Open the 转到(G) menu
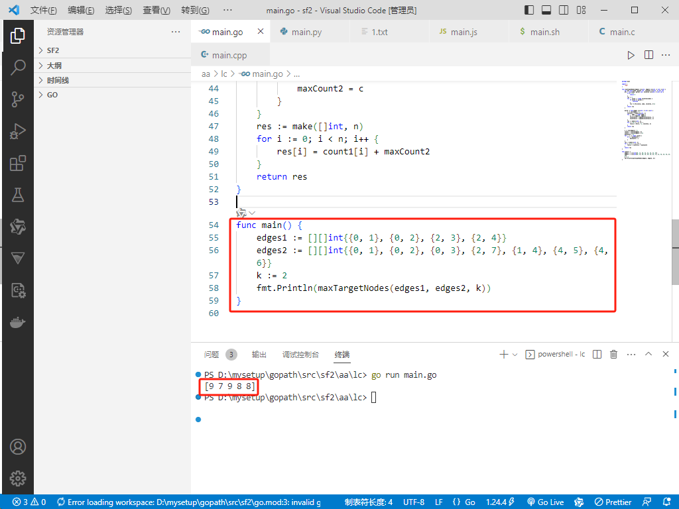The height and width of the screenshot is (509, 679). pyautogui.click(x=196, y=10)
